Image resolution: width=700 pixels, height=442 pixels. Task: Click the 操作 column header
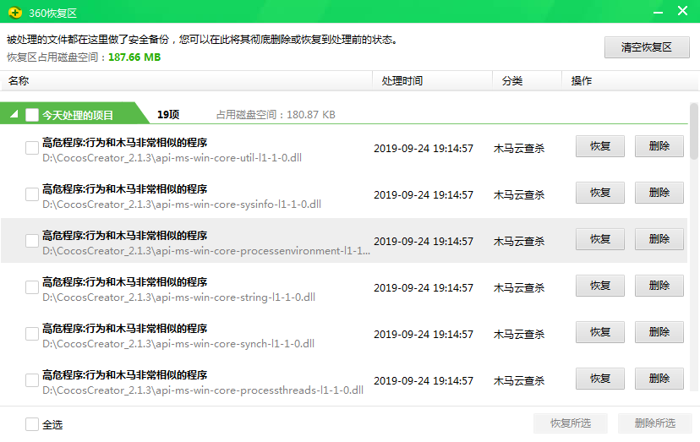(631, 81)
